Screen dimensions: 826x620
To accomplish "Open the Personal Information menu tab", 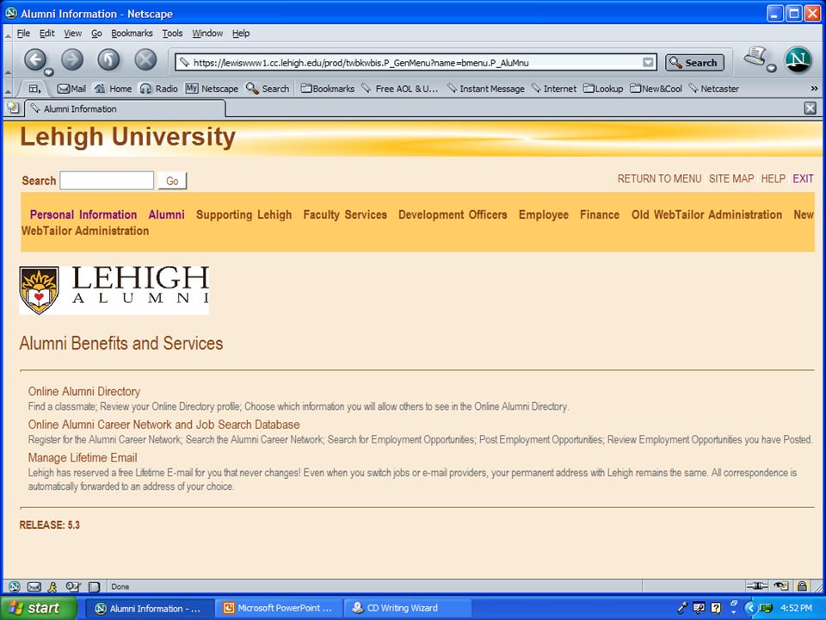I will (x=83, y=214).
